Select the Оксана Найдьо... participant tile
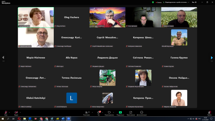Viewport: 215px width, 121px height. pos(179,78)
